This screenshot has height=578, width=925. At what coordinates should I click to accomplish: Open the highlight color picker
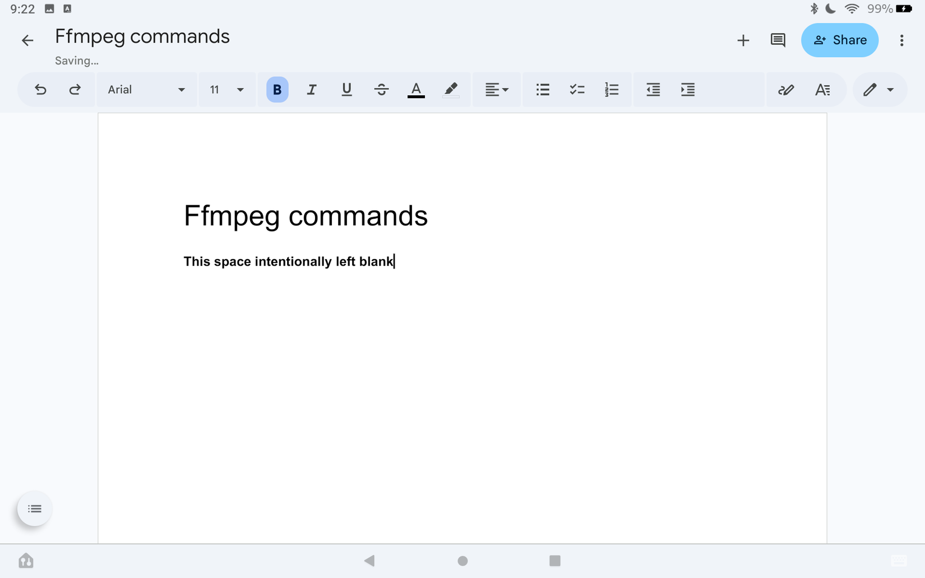(451, 90)
